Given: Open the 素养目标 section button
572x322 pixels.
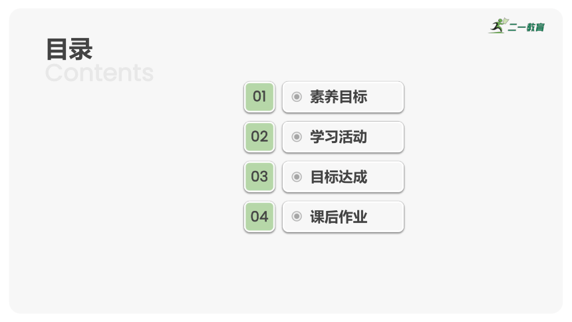Looking at the screenshot, I should 343,96.
